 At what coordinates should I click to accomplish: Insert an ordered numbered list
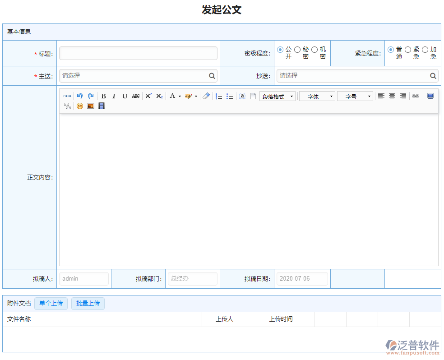(219, 96)
